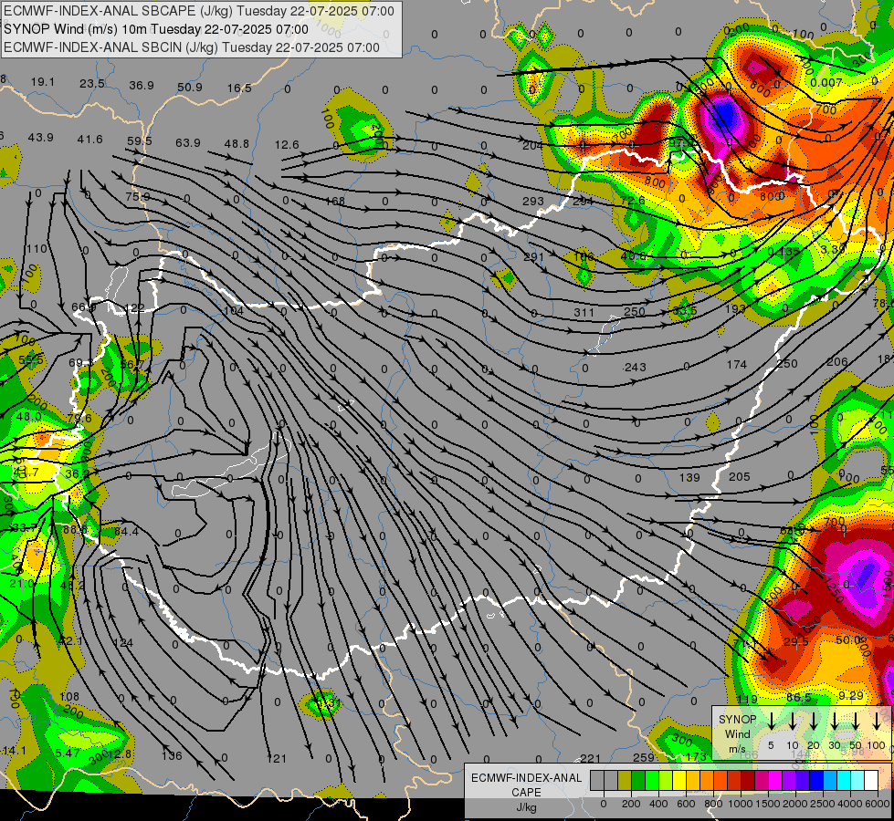Click the J/kg unit label in legend

pos(526,807)
